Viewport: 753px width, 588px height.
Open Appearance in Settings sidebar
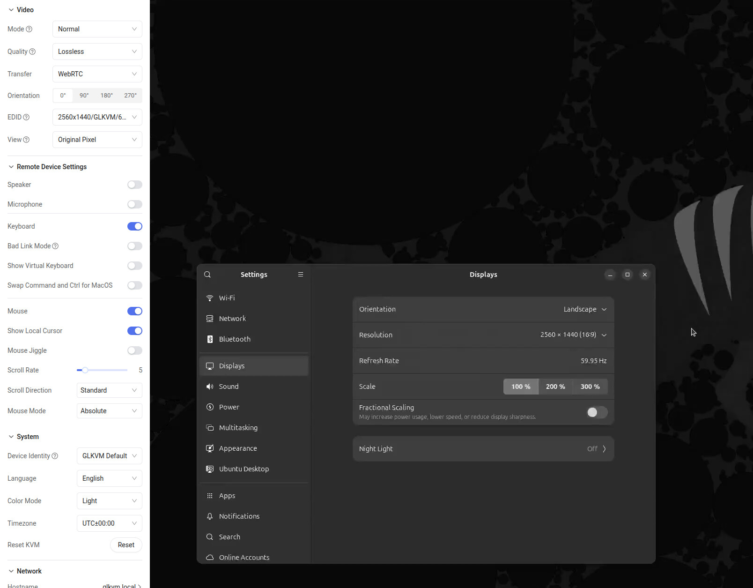point(238,448)
